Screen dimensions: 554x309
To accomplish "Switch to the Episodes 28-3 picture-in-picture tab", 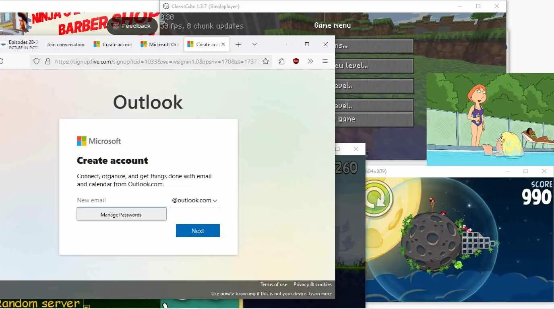I will coord(21,45).
